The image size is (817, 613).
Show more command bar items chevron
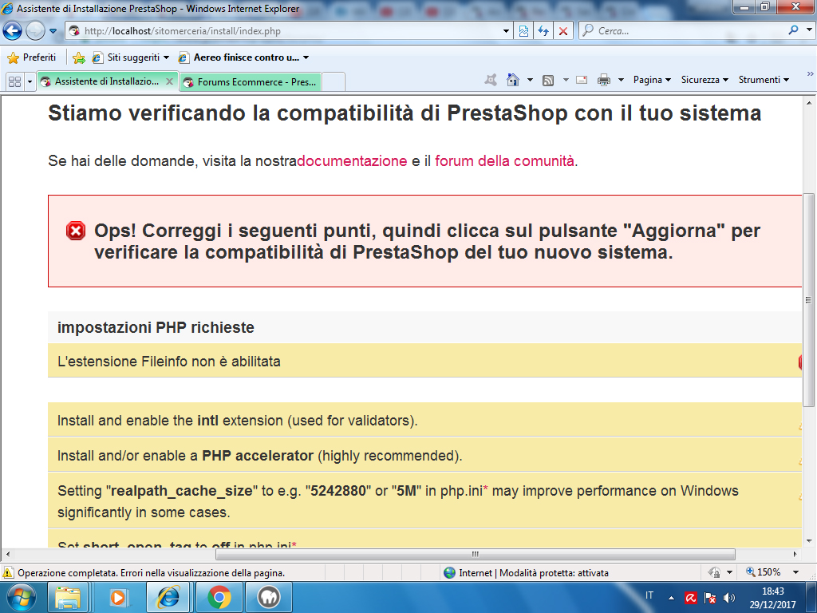click(x=811, y=73)
